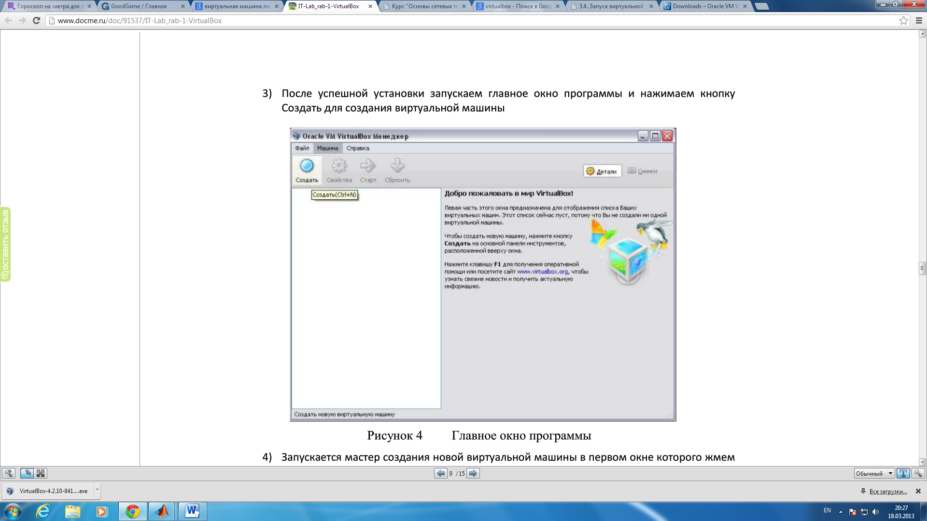Toggle the text selection T tool
927x521 pixels.
pos(903,473)
